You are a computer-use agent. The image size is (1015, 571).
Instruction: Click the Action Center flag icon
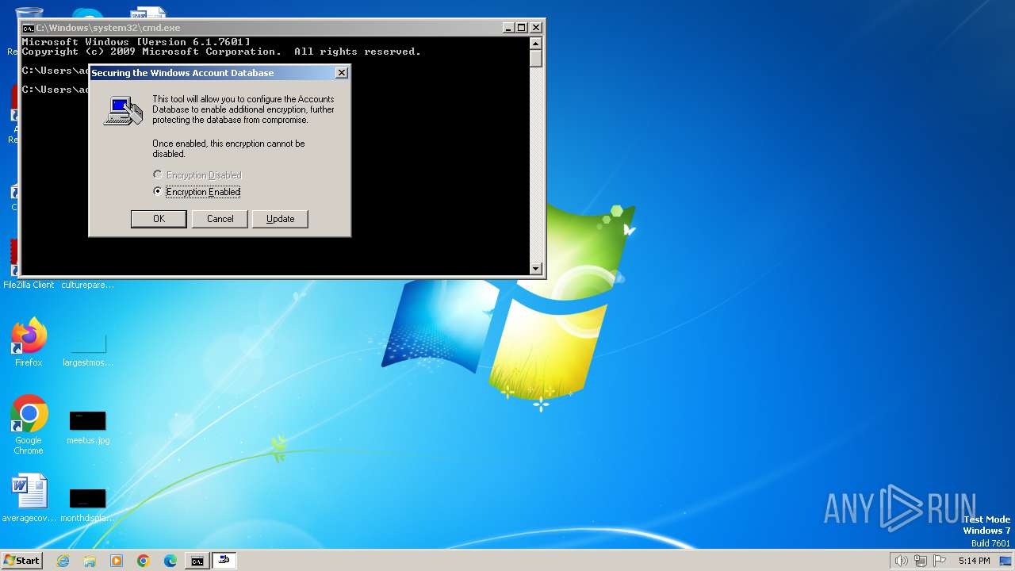940,561
